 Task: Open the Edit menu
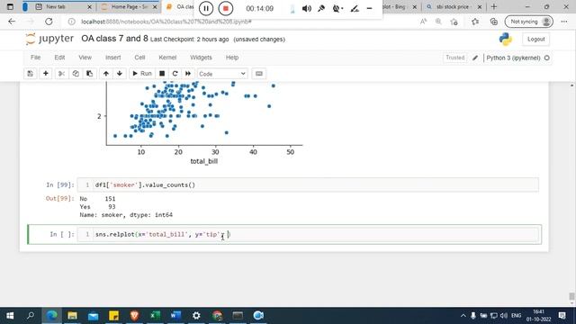(x=59, y=58)
